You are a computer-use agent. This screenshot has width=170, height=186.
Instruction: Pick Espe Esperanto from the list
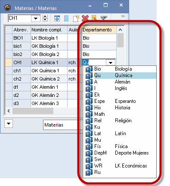pyautogui.click(x=120, y=101)
